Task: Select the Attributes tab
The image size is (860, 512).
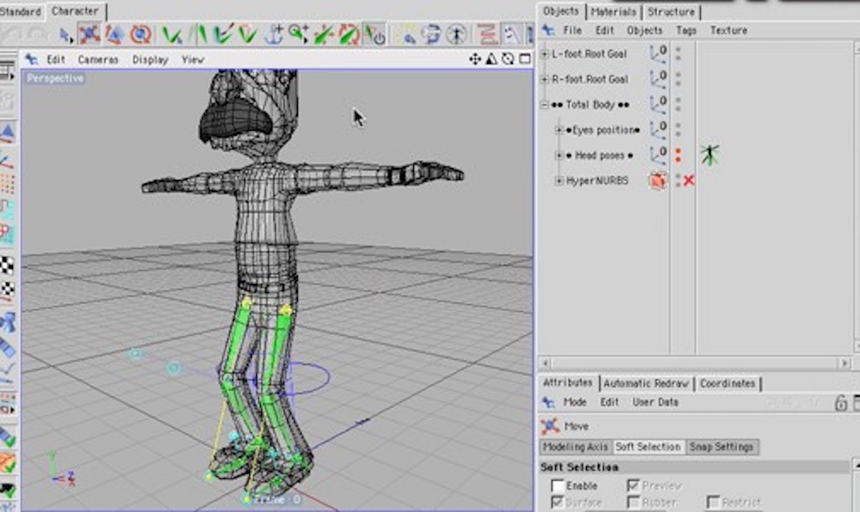Action: click(568, 383)
